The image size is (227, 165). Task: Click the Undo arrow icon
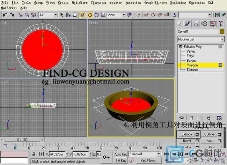coord(5,15)
